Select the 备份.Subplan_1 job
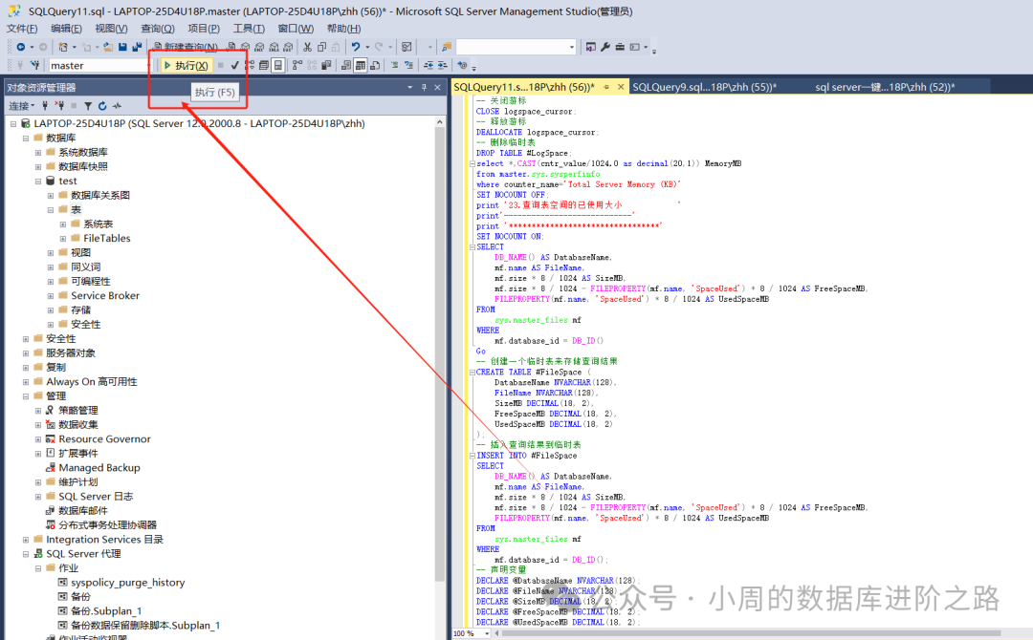Viewport: 1033px width, 640px height. coord(106,611)
